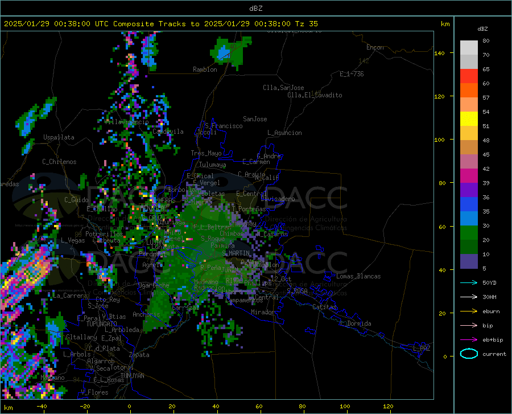This screenshot has width=512, height=414.
Task: Click the dark green 20 dBZ swatch
Action: tap(469, 247)
